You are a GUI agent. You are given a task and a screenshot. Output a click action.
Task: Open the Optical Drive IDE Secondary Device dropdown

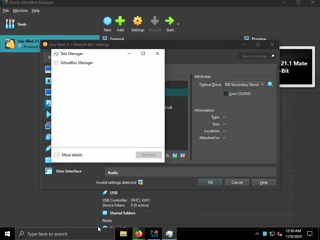click(244, 84)
